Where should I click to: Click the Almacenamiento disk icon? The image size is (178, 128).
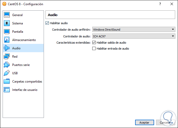click(x=7, y=40)
